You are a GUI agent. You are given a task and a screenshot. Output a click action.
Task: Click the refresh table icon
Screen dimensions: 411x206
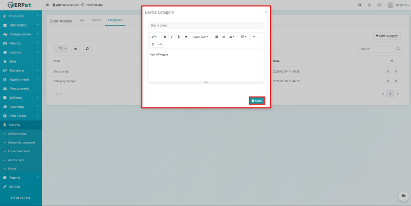[87, 48]
